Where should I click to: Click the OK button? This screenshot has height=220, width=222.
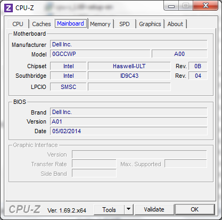[x=195, y=209]
